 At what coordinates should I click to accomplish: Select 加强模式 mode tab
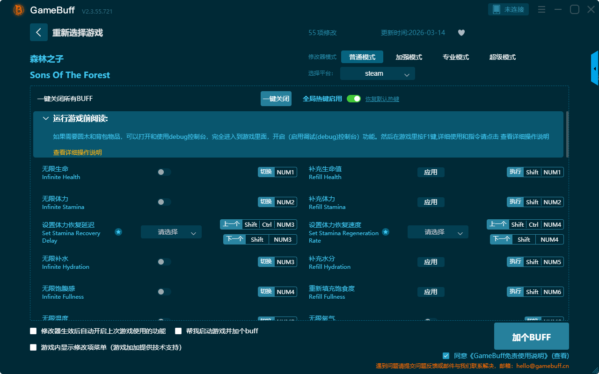(409, 57)
